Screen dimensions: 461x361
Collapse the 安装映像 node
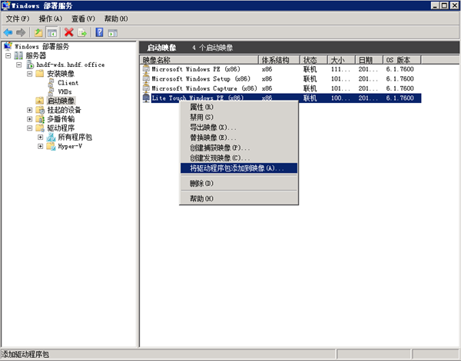click(x=29, y=74)
